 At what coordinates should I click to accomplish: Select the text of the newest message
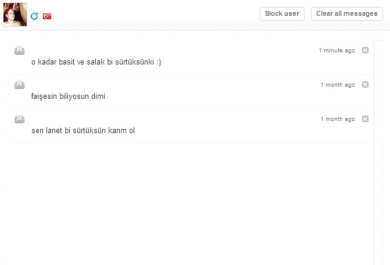[96, 62]
